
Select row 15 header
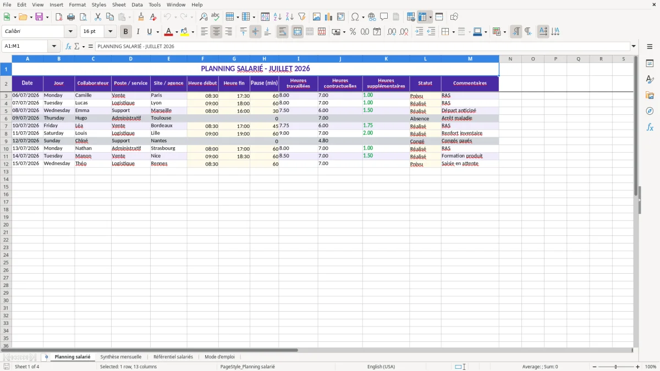(x=6, y=187)
